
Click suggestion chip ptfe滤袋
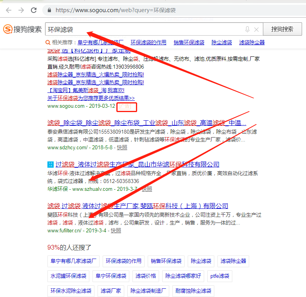tap(220, 276)
